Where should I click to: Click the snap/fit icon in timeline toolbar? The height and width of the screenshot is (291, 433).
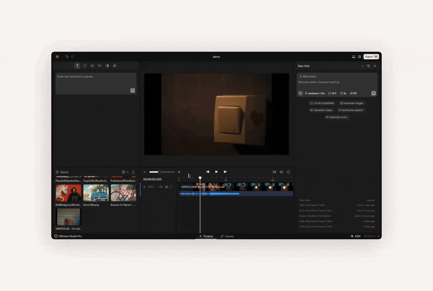click(x=274, y=172)
